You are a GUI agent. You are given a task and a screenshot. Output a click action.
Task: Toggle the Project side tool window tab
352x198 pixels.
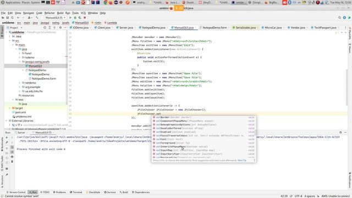point(2,32)
